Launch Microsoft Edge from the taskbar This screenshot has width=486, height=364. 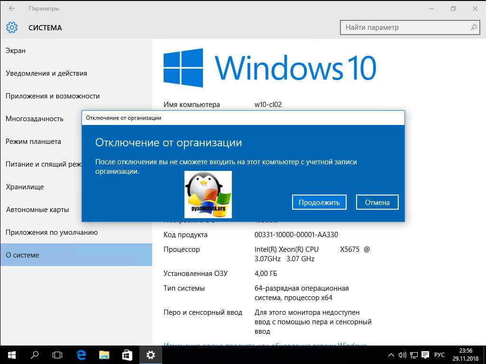tap(81, 355)
